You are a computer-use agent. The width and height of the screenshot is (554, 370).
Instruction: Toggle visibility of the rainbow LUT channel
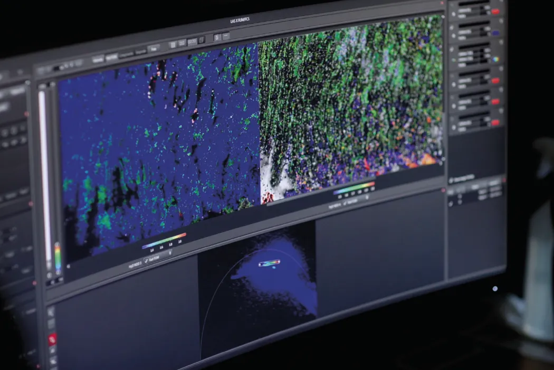pos(453,60)
